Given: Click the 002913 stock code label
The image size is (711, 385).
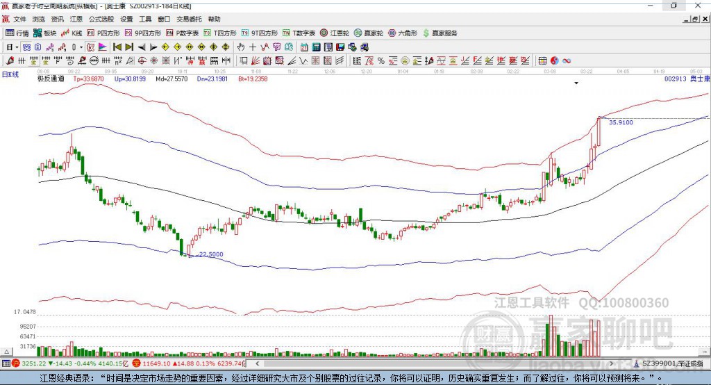Looking at the screenshot, I should [x=675, y=79].
